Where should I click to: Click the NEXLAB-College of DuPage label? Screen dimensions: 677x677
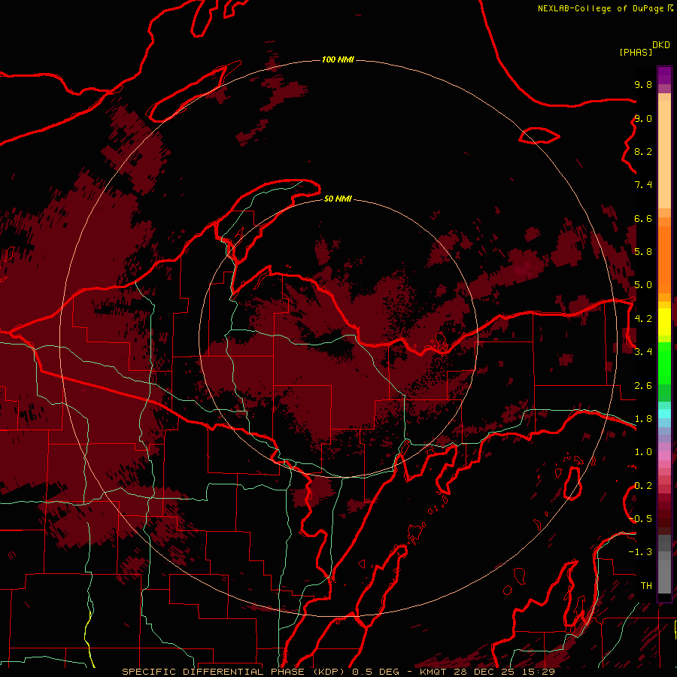[601, 8]
